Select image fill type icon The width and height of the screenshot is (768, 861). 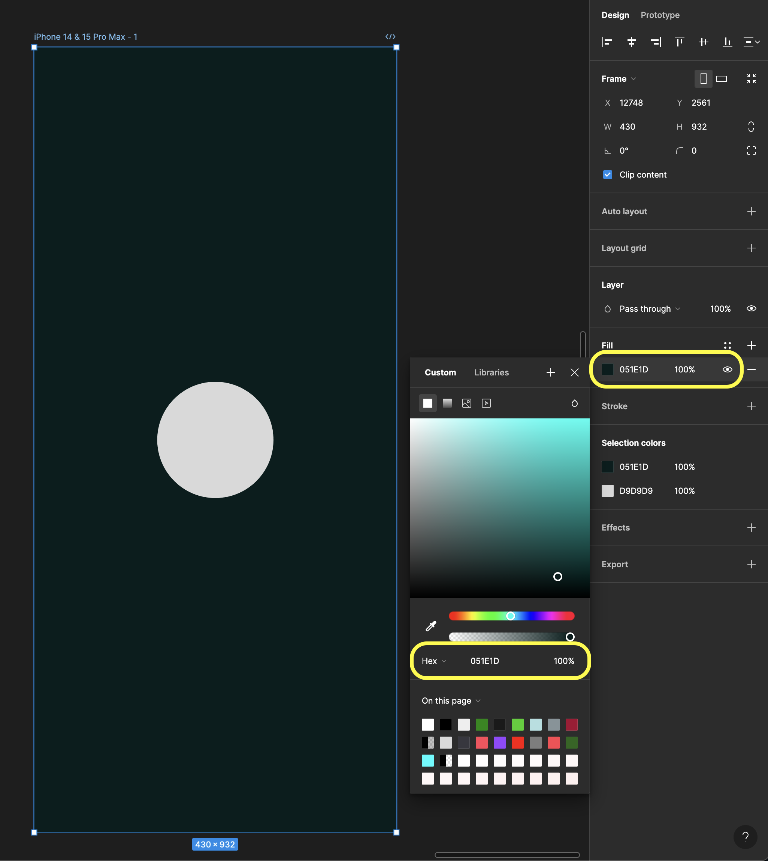tap(466, 403)
